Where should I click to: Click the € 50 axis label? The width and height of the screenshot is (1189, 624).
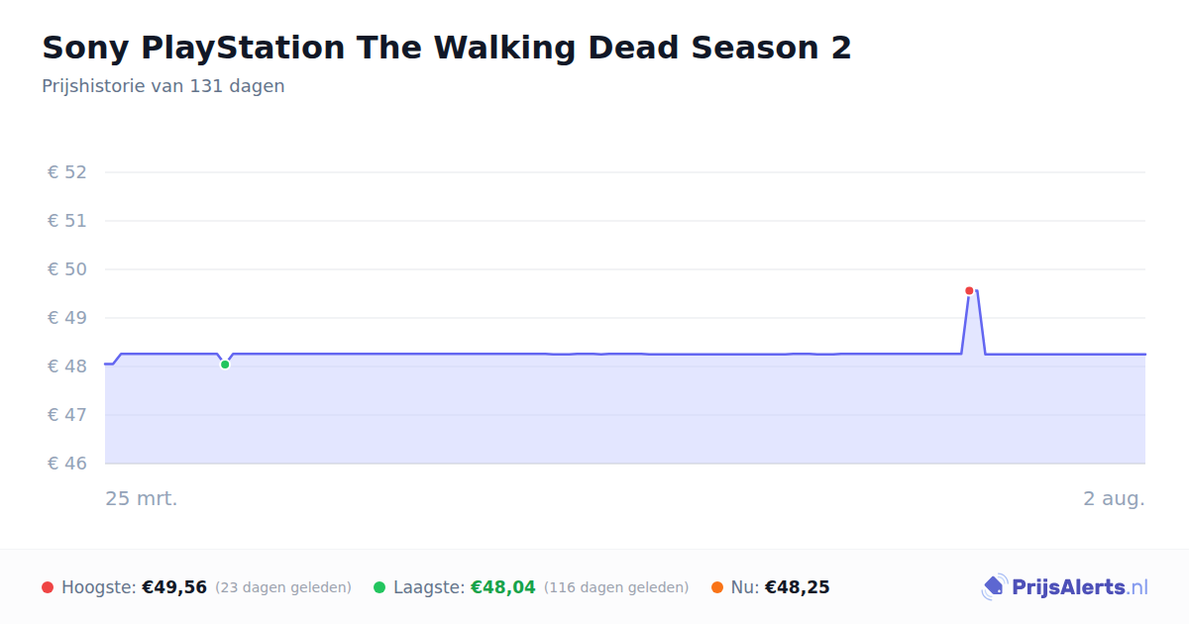pos(67,269)
